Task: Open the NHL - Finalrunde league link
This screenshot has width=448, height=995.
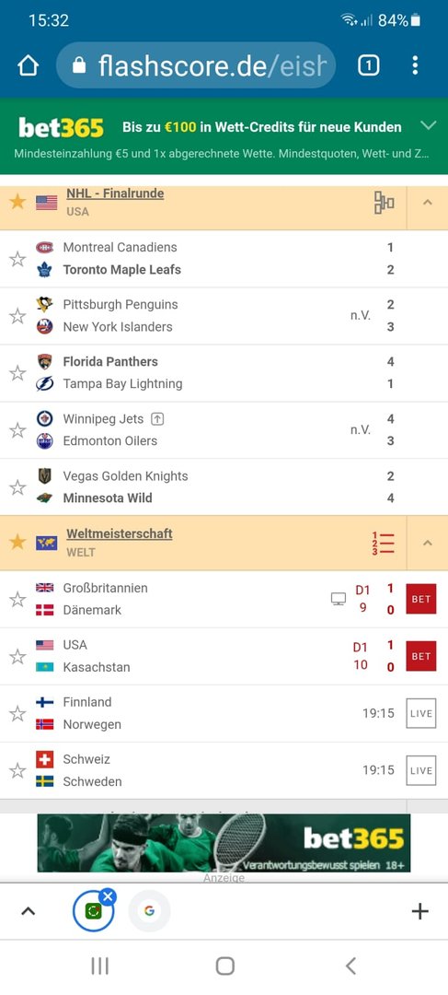Action: [x=115, y=193]
